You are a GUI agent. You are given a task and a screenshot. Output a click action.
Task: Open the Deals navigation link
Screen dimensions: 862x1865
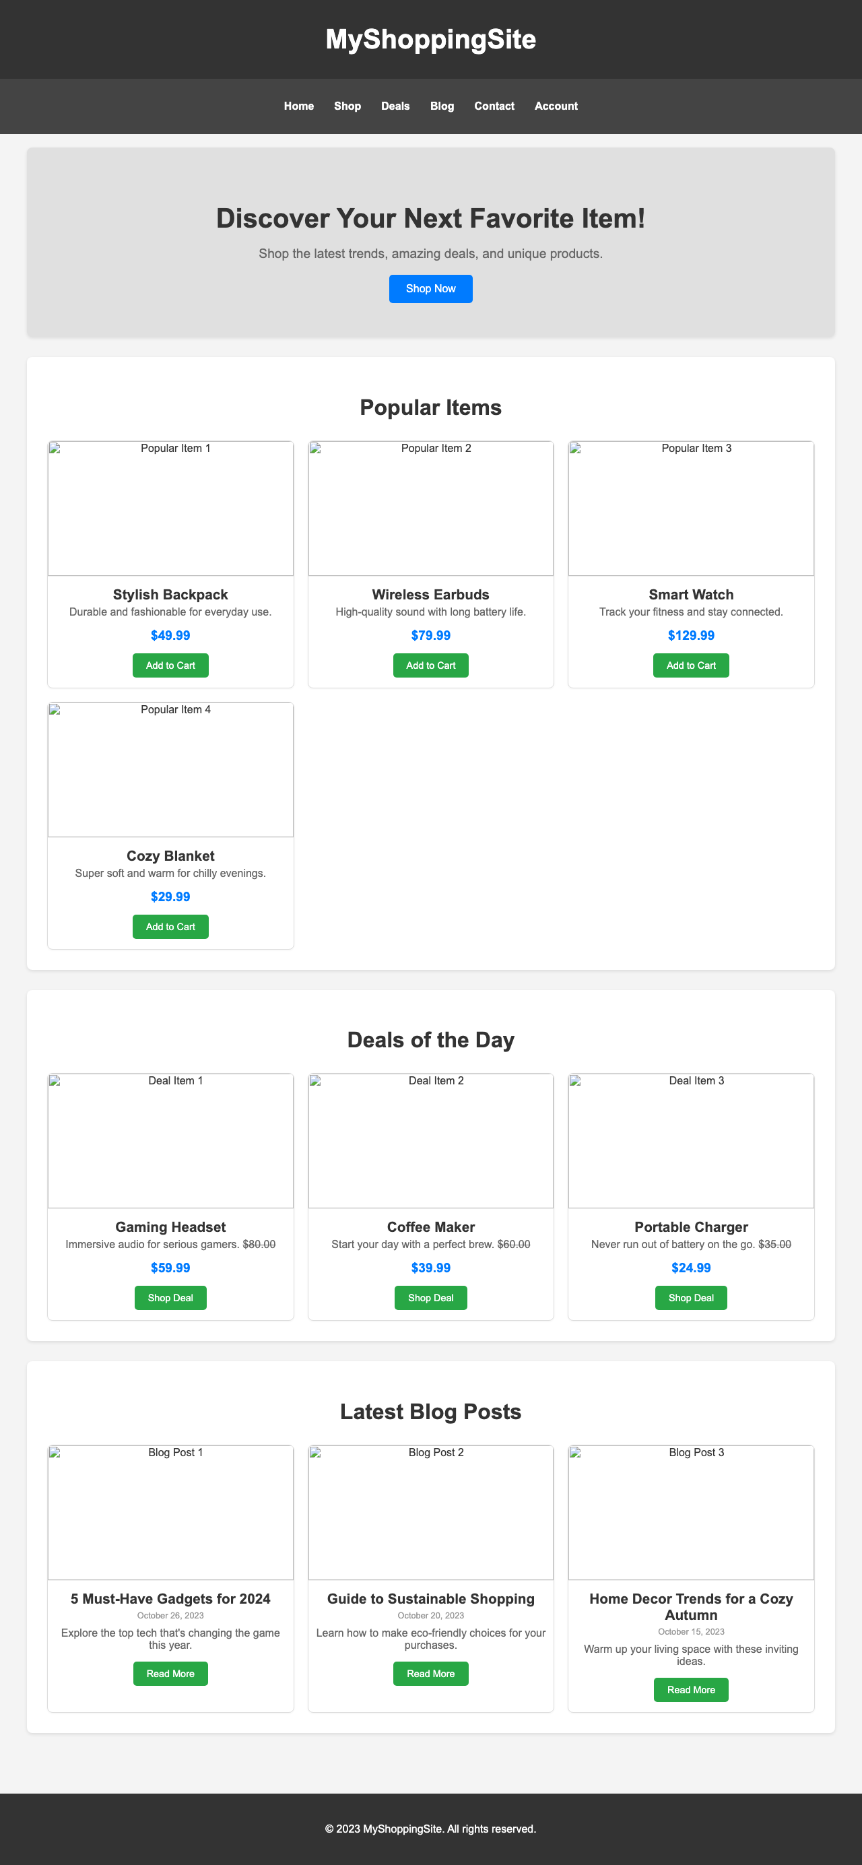(395, 106)
